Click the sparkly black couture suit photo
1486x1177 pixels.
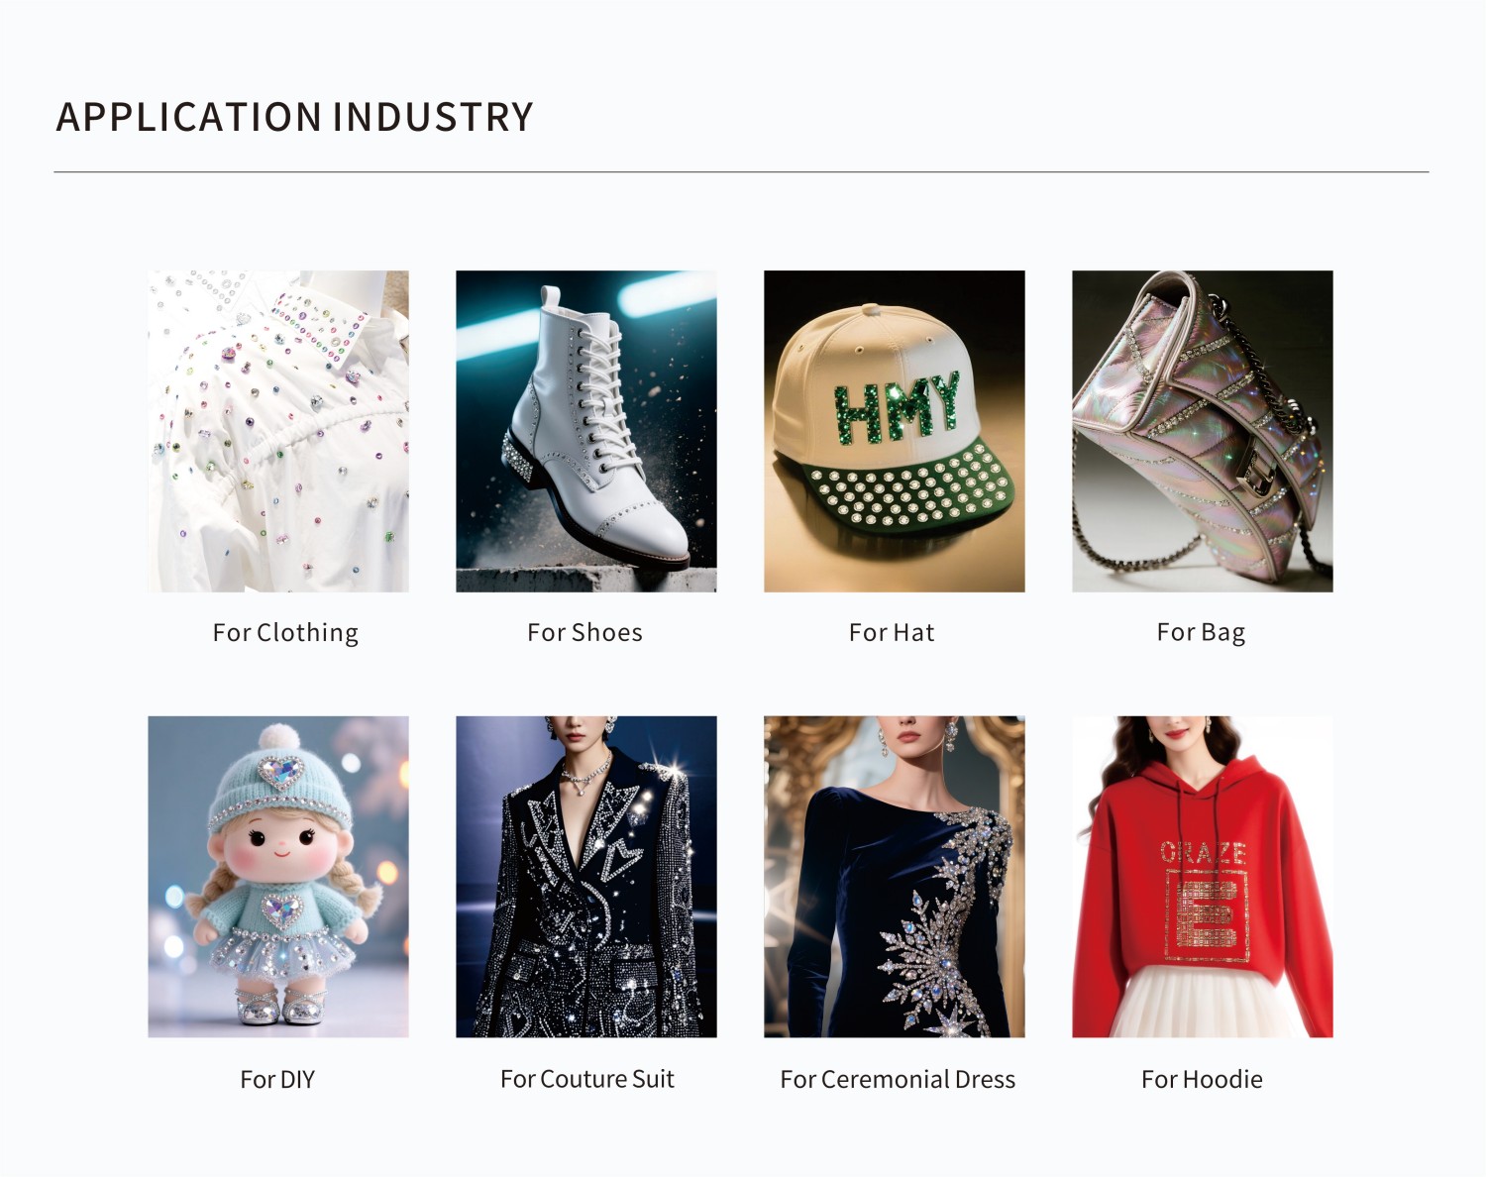tap(586, 877)
